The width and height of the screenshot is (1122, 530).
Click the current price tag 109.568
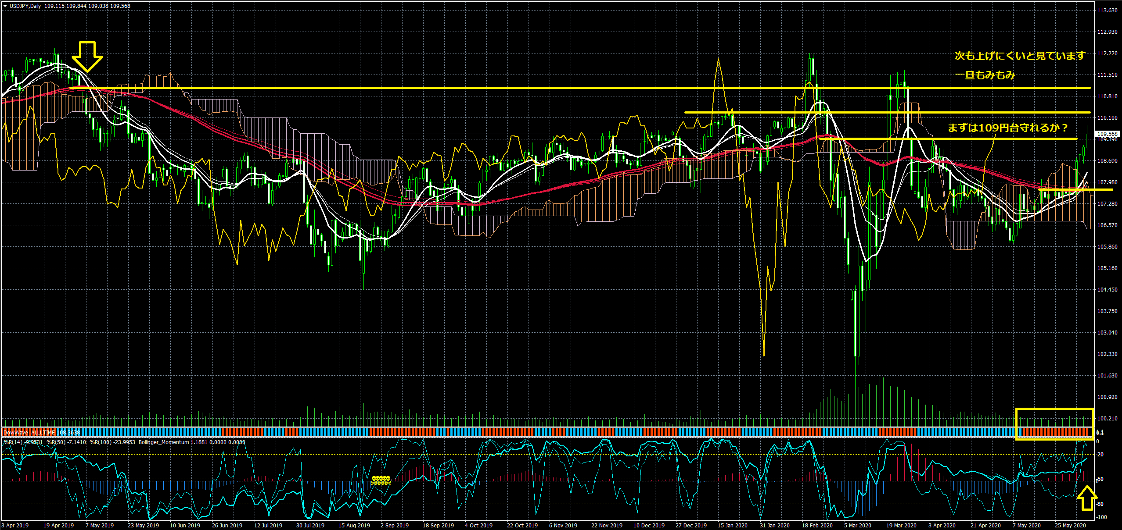point(1107,134)
